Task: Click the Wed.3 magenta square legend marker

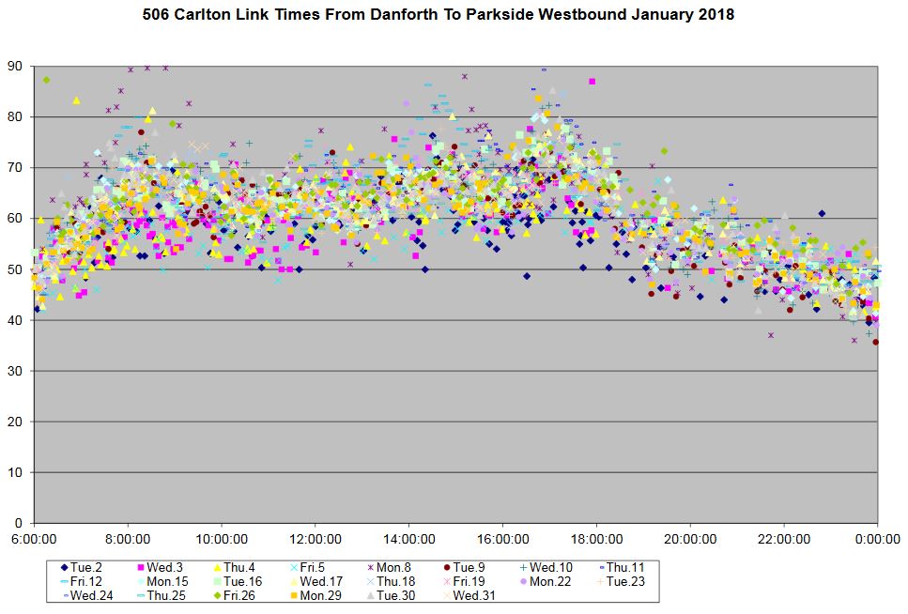Action: pos(141,568)
